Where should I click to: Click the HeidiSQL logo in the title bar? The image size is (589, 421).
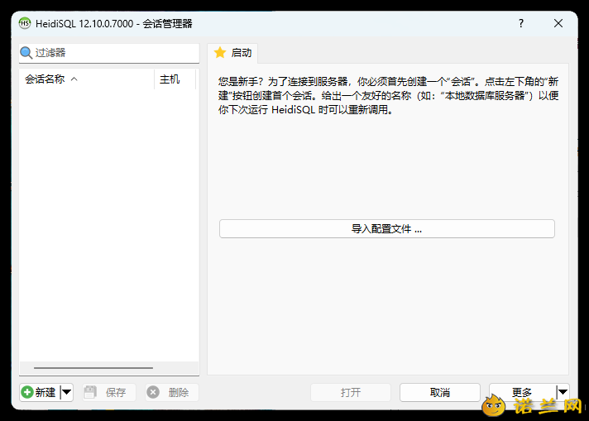point(25,23)
